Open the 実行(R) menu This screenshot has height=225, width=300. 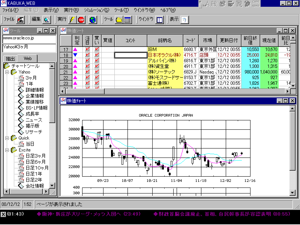tap(71, 10)
